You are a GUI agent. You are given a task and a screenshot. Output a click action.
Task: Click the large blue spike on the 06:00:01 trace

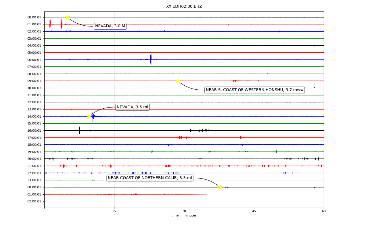[151, 60]
